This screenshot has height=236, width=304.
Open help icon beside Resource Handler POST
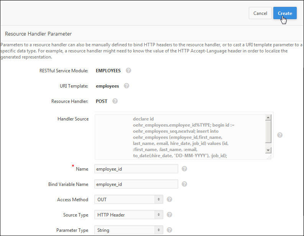(x=115, y=101)
